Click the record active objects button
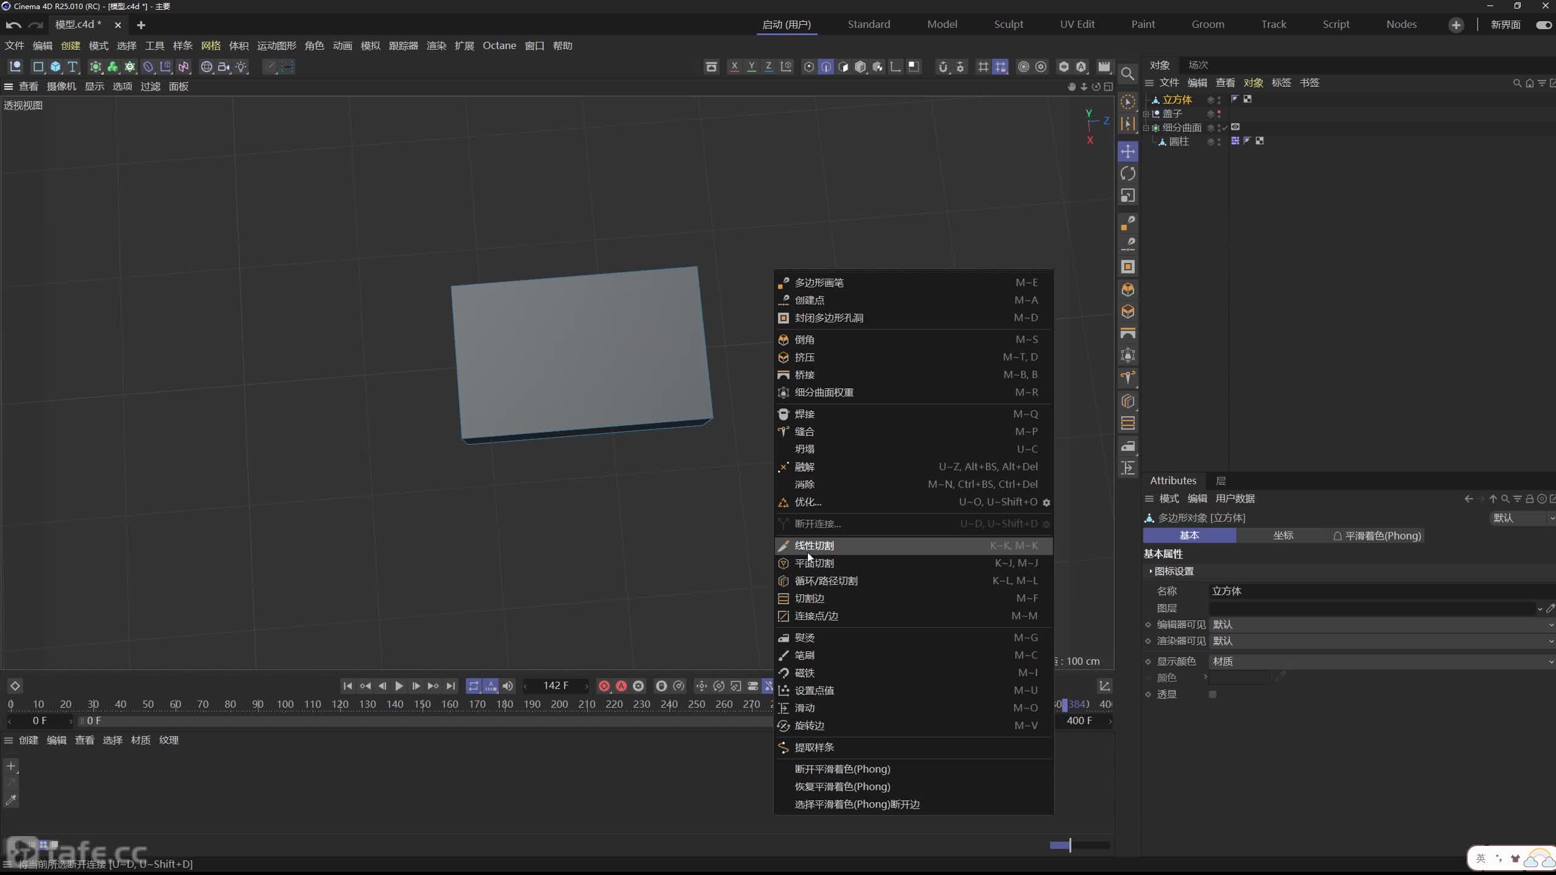This screenshot has width=1556, height=875. tap(604, 686)
